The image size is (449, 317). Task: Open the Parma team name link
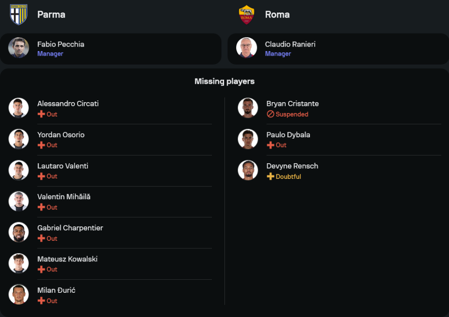coord(51,14)
